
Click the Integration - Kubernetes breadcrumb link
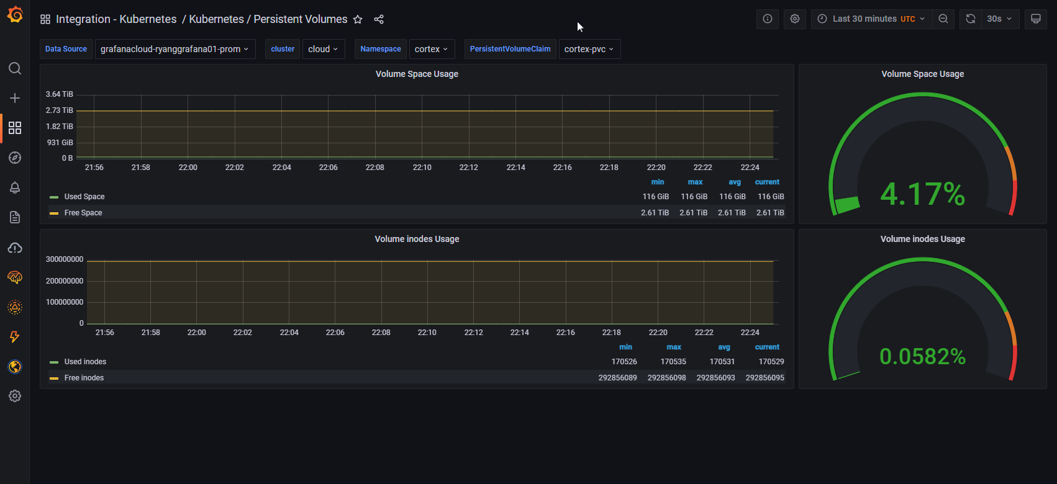116,19
